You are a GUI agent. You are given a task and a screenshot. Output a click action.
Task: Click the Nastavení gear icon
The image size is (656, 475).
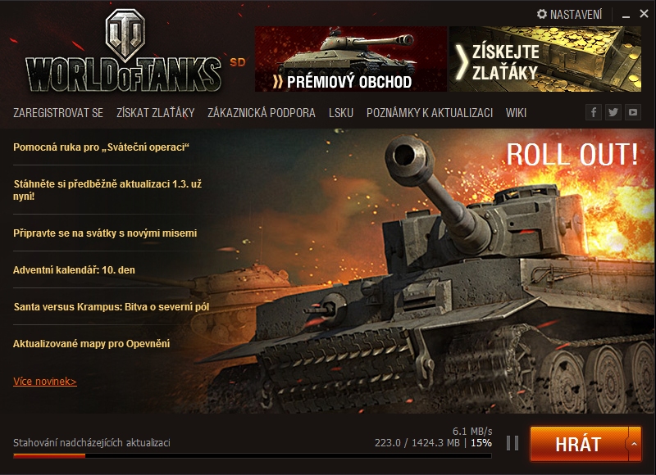point(542,14)
